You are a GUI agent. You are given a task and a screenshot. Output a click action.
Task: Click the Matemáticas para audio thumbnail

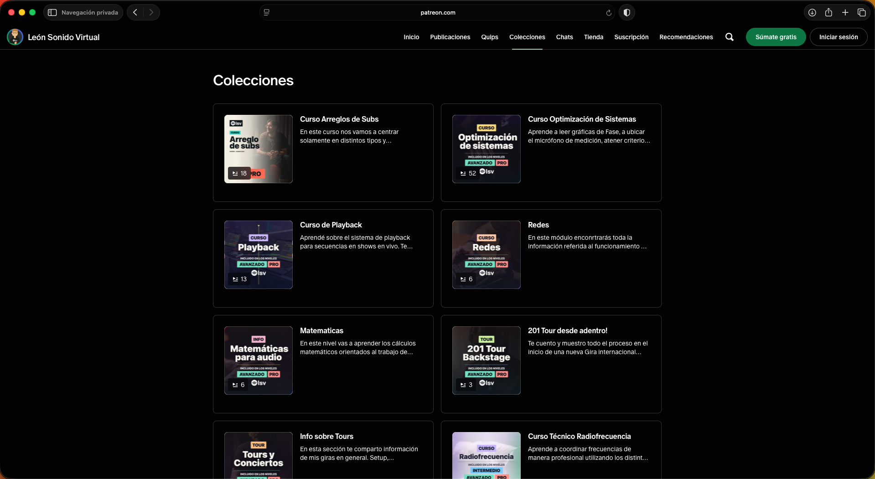point(259,361)
